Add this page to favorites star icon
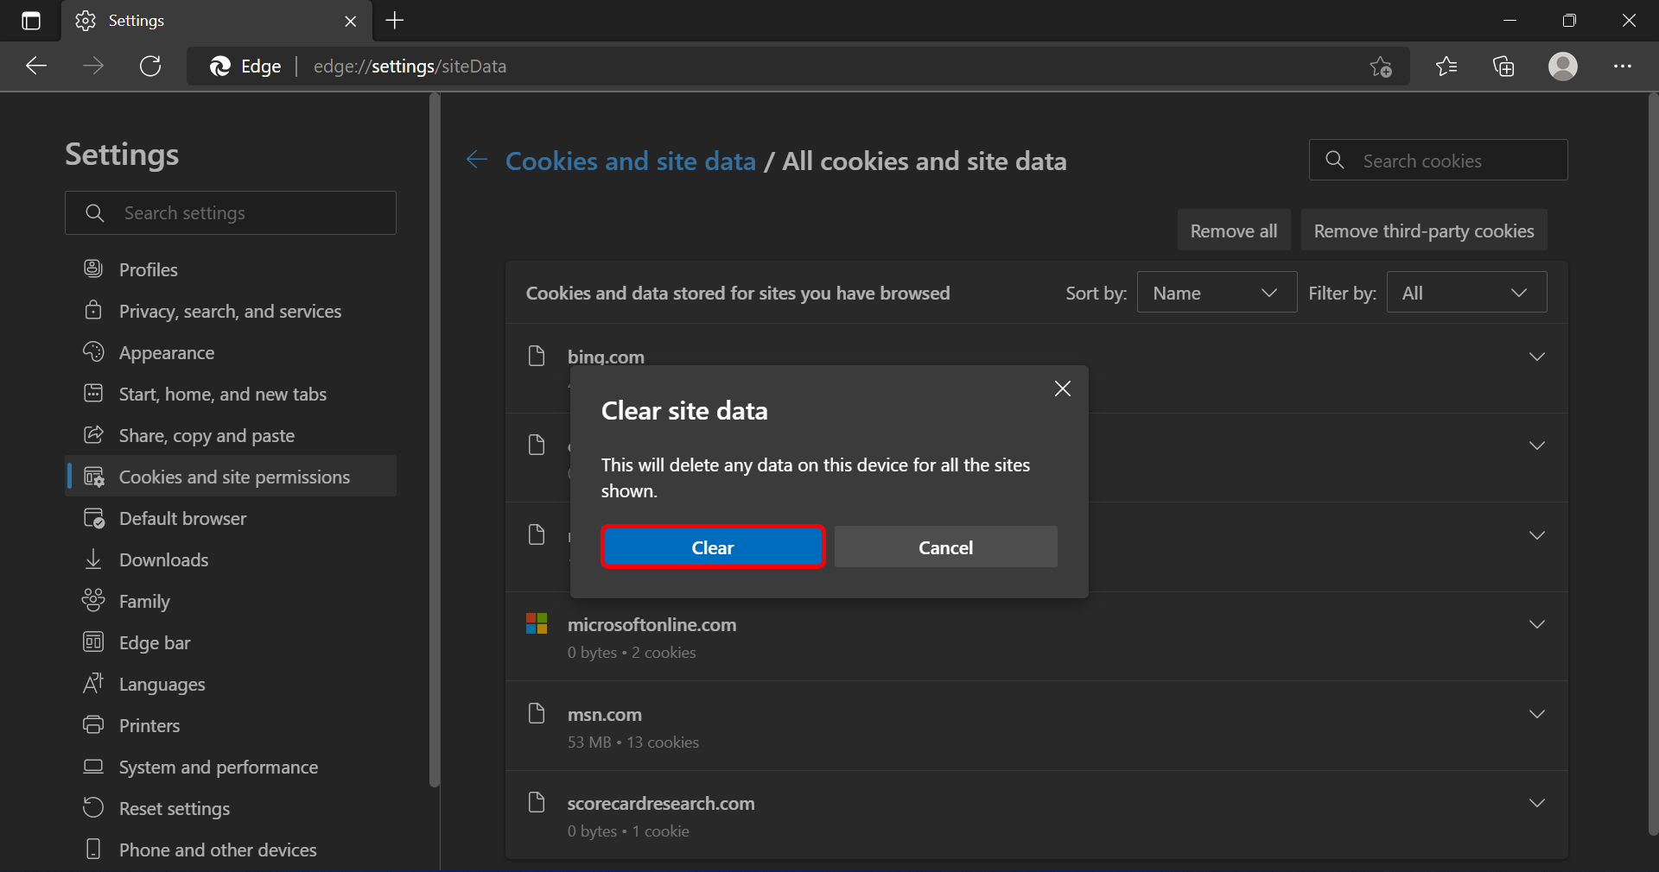Viewport: 1659px width, 872px height. pyautogui.click(x=1381, y=66)
